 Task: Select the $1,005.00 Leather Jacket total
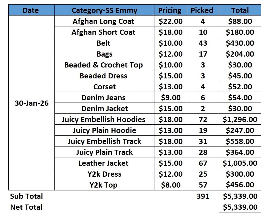(240, 163)
